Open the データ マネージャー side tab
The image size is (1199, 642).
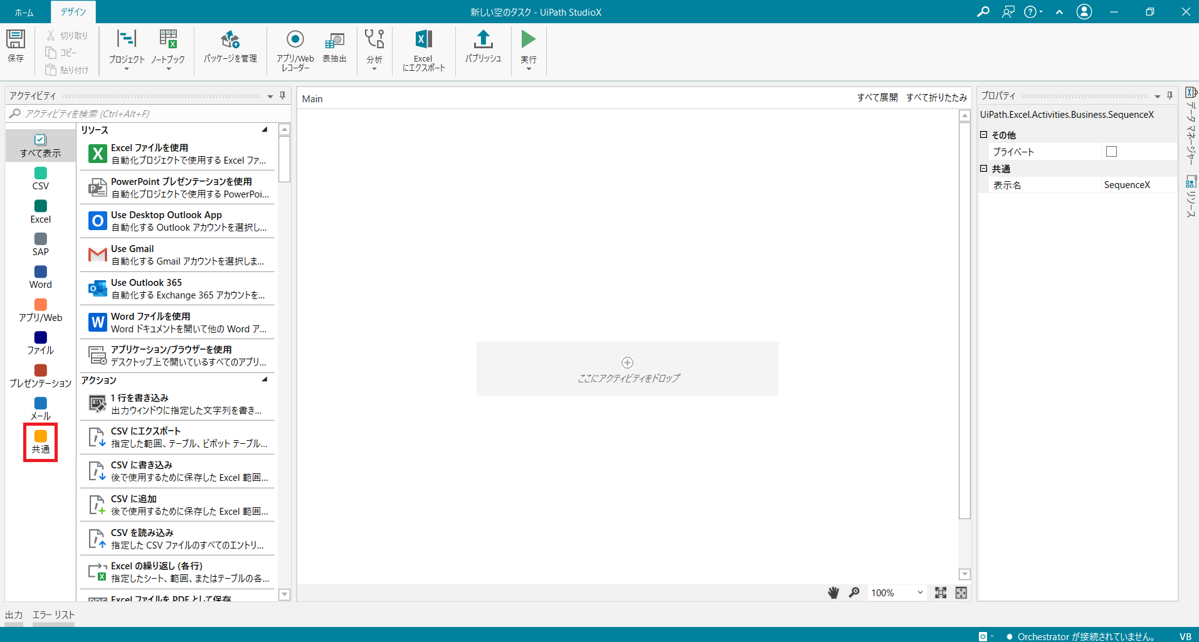[x=1191, y=126]
